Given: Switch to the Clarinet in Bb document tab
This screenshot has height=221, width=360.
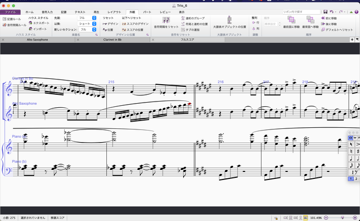Looking at the screenshot, I should 112,39.
